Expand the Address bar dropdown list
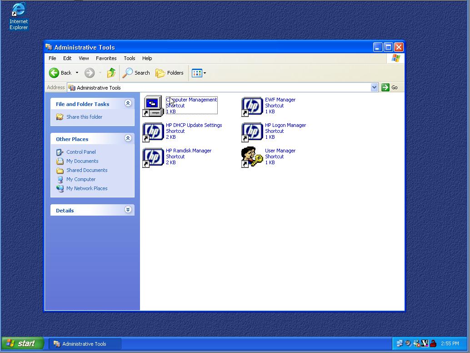 point(374,88)
